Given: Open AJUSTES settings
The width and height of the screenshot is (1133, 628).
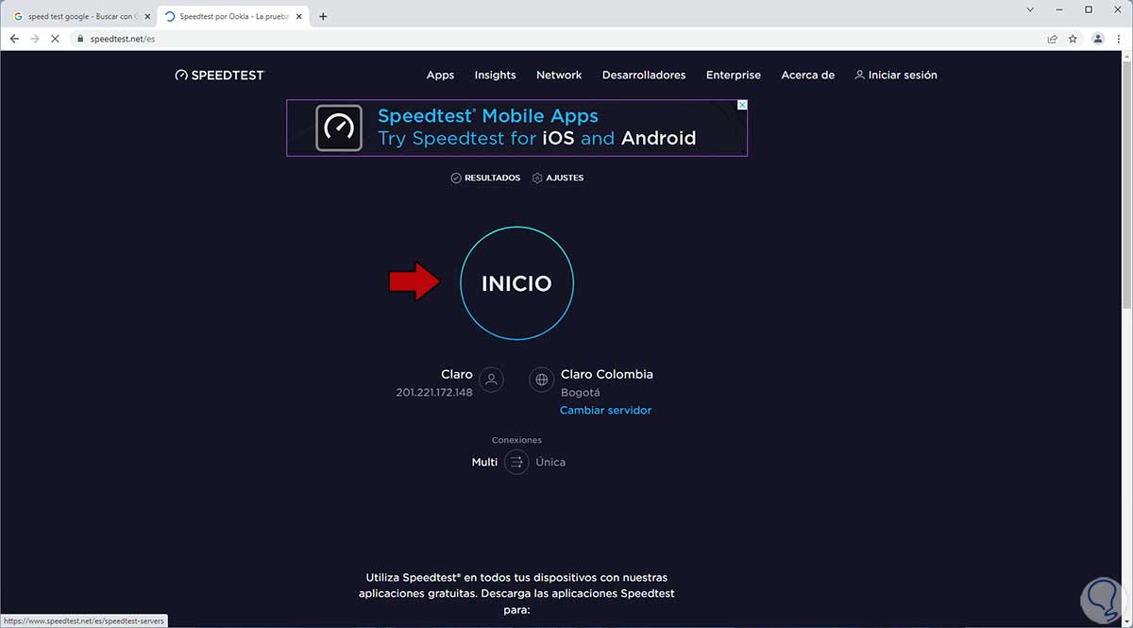Looking at the screenshot, I should pos(558,178).
